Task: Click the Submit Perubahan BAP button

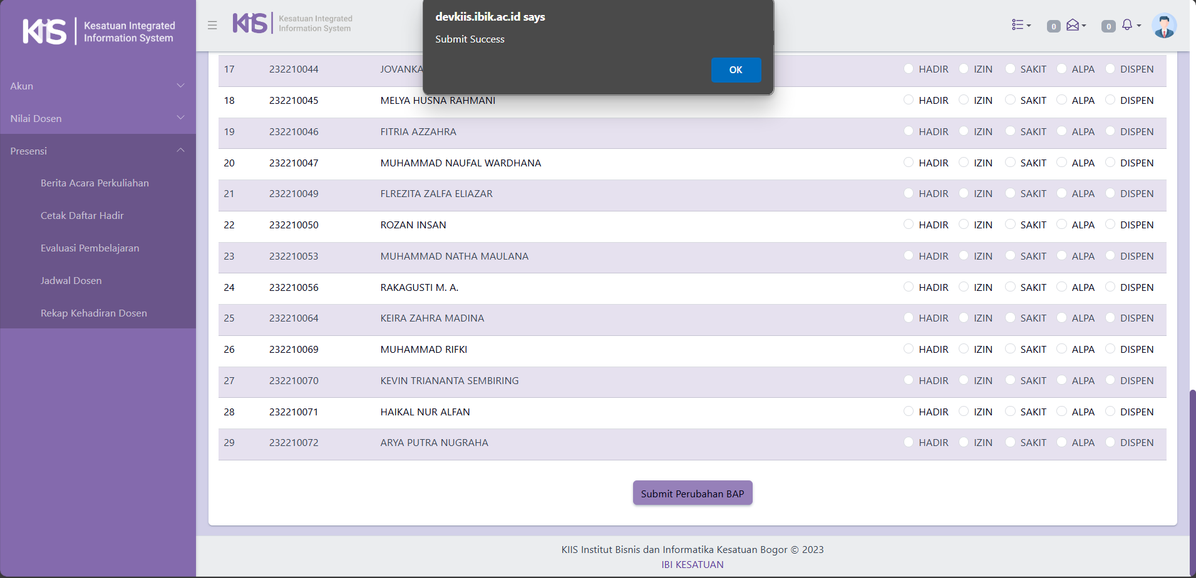Action: (692, 494)
